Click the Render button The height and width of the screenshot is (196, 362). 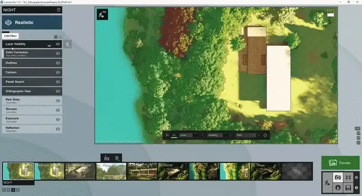point(341,163)
